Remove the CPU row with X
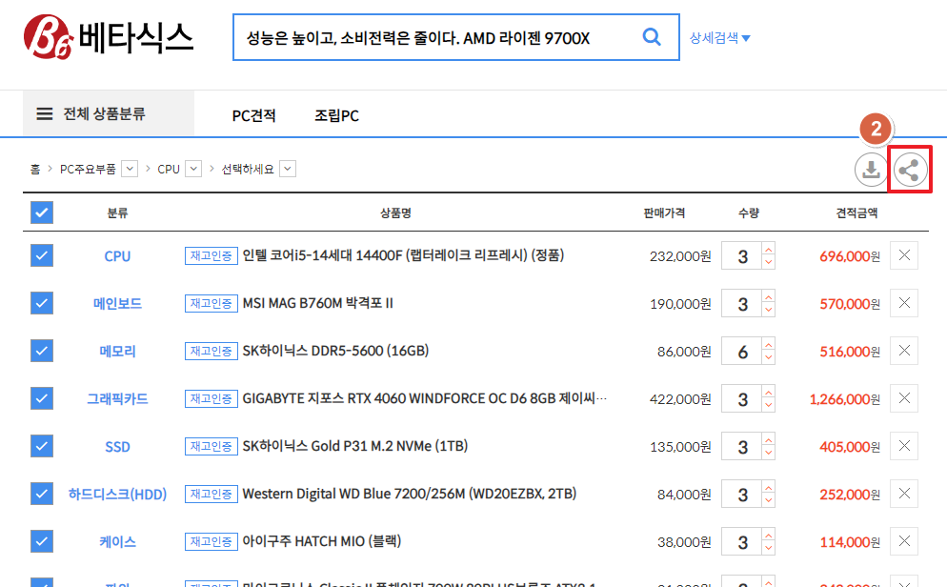The image size is (947, 587). [x=904, y=255]
